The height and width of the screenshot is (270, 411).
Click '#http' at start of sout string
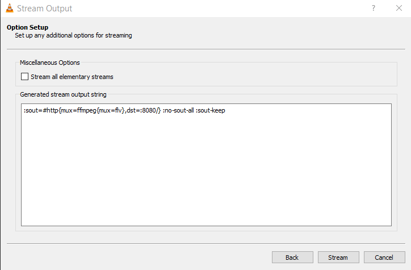(51, 110)
